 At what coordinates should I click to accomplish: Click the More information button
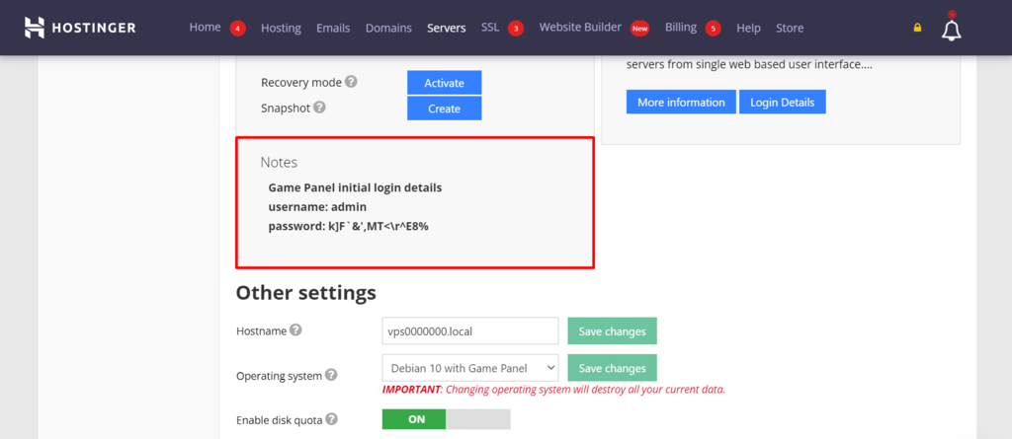tap(681, 102)
